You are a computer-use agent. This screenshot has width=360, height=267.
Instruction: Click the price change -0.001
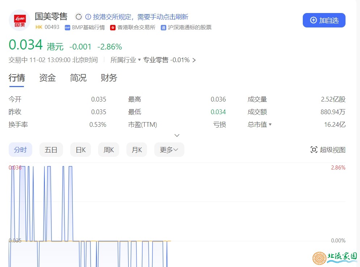(80, 47)
